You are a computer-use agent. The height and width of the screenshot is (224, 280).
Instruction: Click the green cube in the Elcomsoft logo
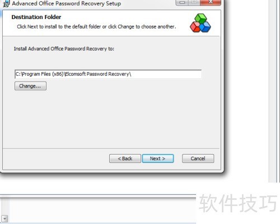click(200, 18)
